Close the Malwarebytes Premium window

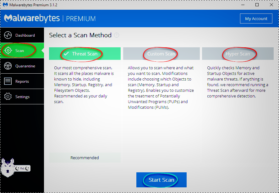point(271,5)
